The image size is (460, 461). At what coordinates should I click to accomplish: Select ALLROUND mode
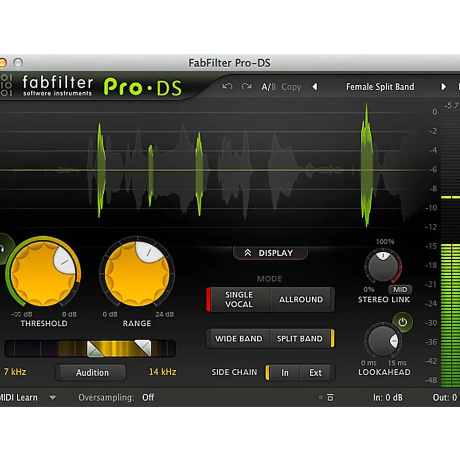click(302, 299)
